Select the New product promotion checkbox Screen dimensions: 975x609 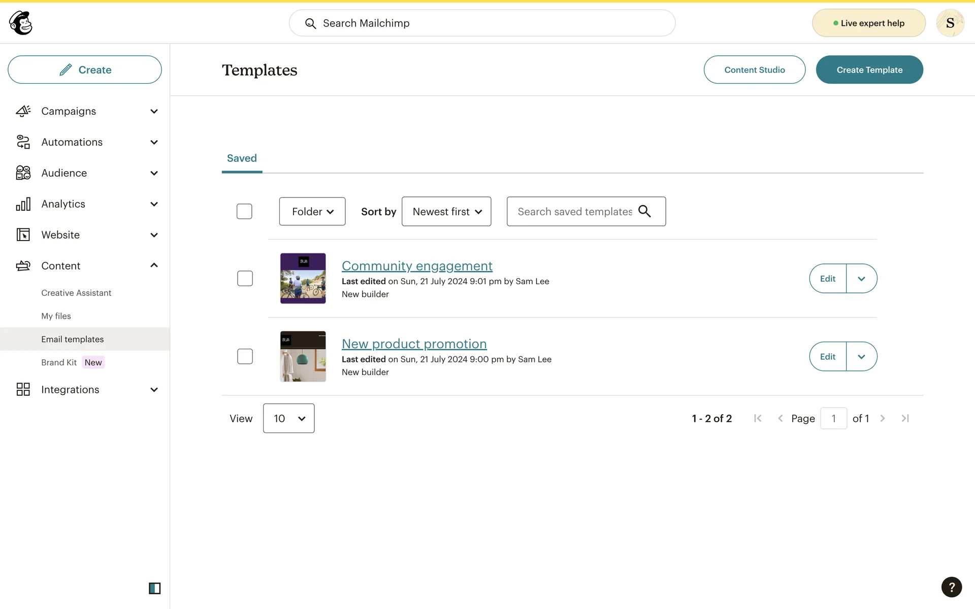(245, 356)
